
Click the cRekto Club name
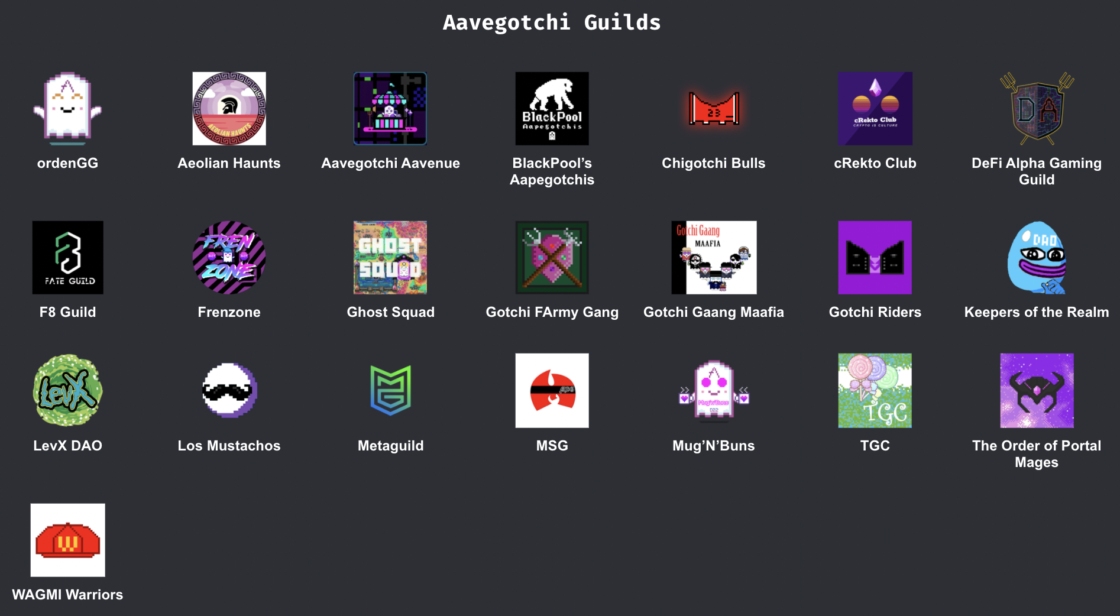click(875, 163)
